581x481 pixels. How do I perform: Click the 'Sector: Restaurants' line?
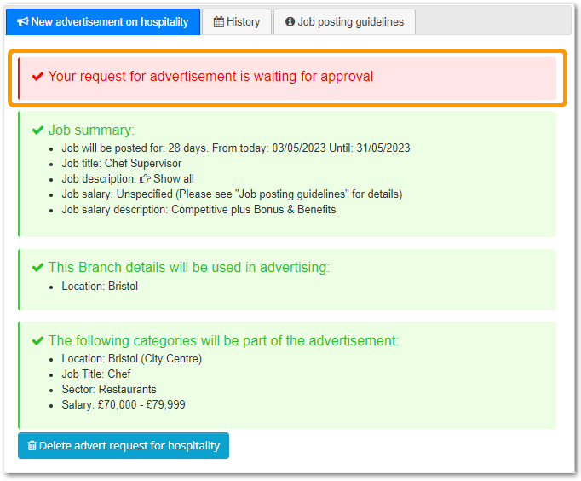[x=109, y=390]
